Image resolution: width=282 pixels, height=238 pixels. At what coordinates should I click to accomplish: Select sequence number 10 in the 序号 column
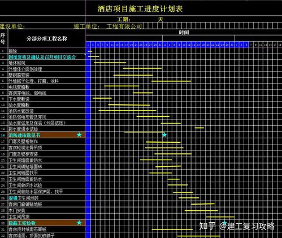click(3, 105)
